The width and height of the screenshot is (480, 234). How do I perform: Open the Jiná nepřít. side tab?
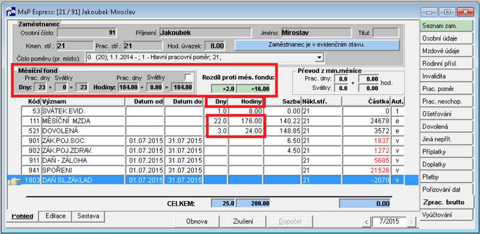pyautogui.click(x=446, y=139)
